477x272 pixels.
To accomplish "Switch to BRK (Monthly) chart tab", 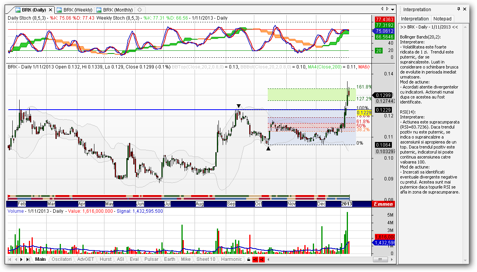I will (x=114, y=10).
